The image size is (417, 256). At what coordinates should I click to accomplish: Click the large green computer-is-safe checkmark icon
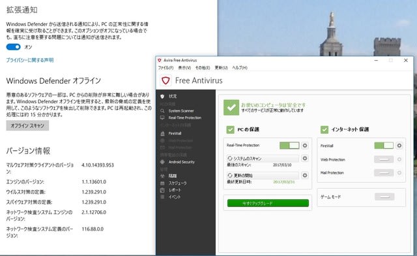tap(231, 108)
